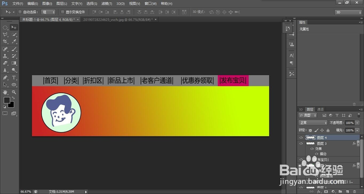
Task: Open the Character panel icon
Action: (292, 55)
